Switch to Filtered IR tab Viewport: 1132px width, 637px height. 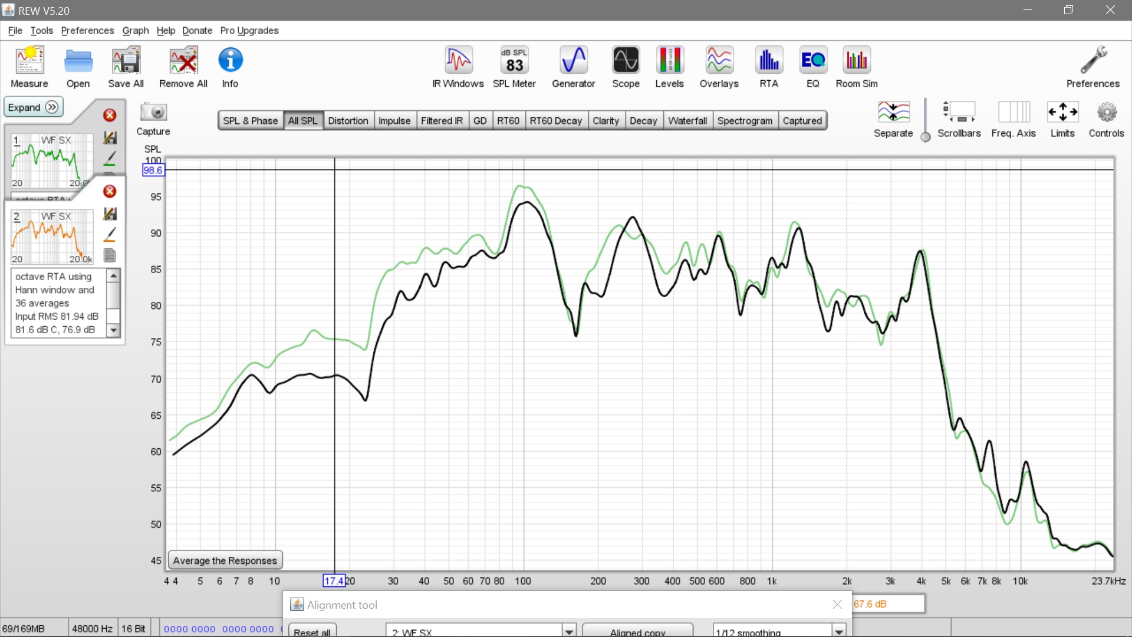pos(442,121)
